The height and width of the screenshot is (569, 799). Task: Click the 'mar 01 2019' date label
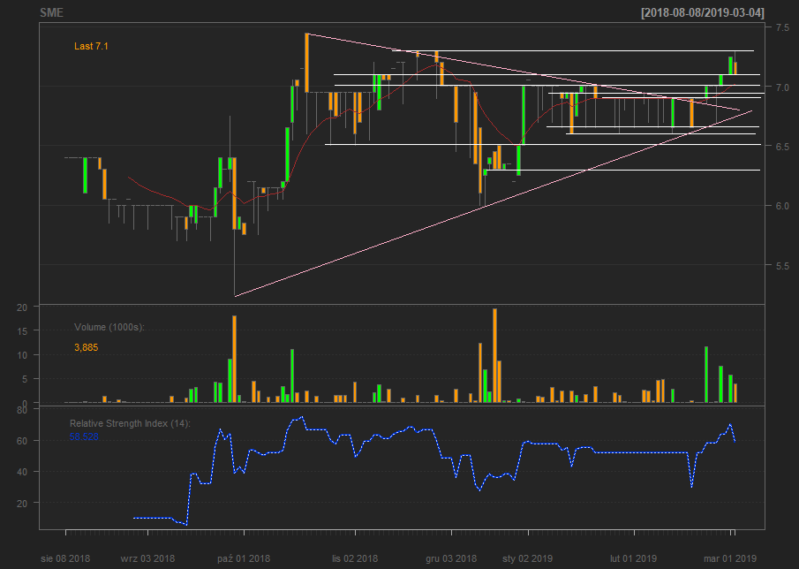[x=730, y=558]
